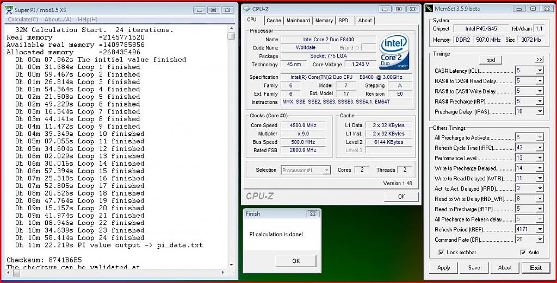
Task: Click the Core Speed 4500.0 MHz field
Action: (303, 125)
